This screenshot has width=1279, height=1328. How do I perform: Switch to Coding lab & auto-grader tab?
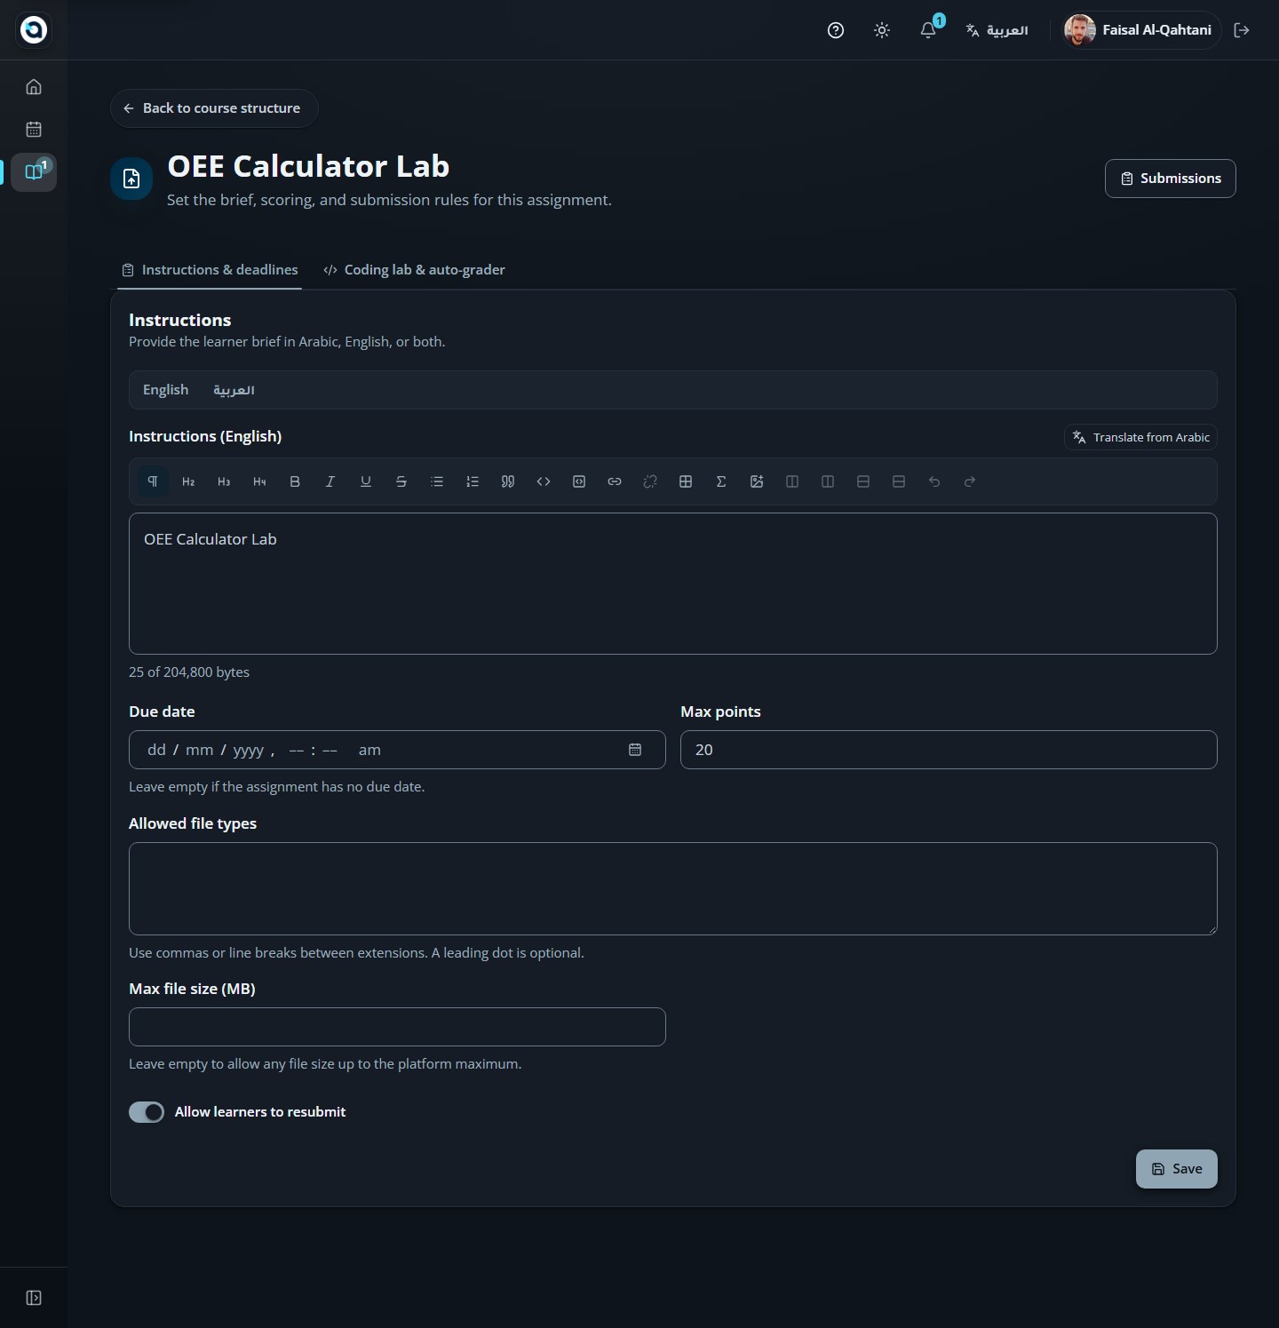[x=414, y=270]
